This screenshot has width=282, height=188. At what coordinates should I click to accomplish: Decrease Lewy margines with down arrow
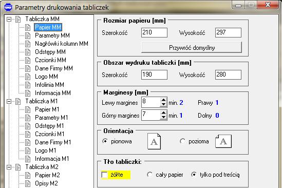[163, 104]
